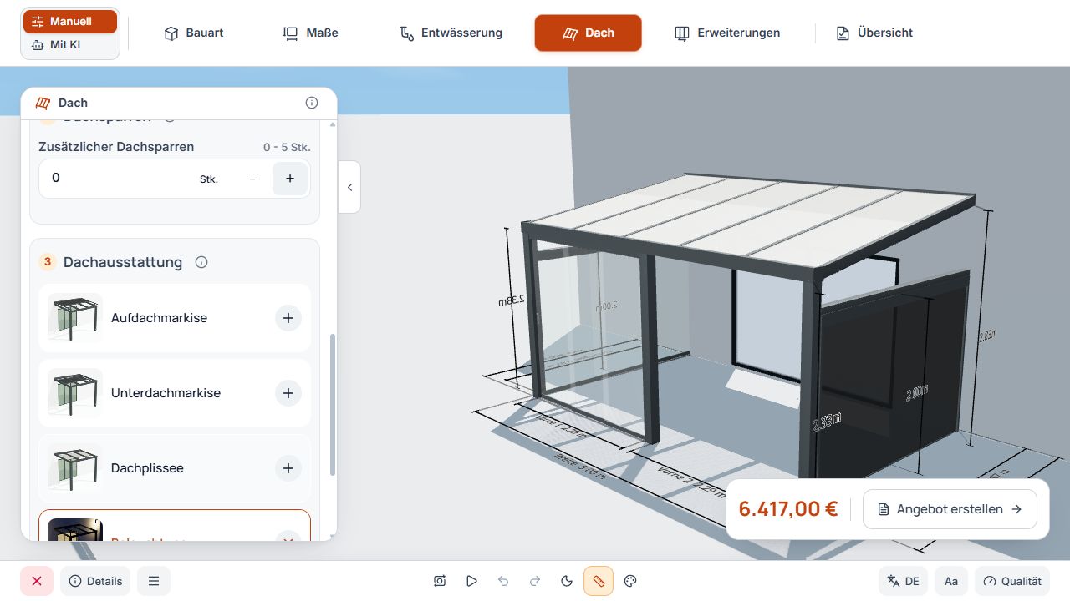Click the Dachsparren quantity input field
1070x601 pixels.
click(x=175, y=179)
